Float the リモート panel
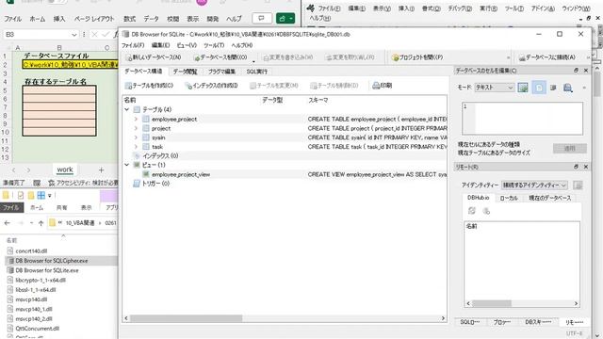Viewport: 603px width, 339px height. click(576, 167)
